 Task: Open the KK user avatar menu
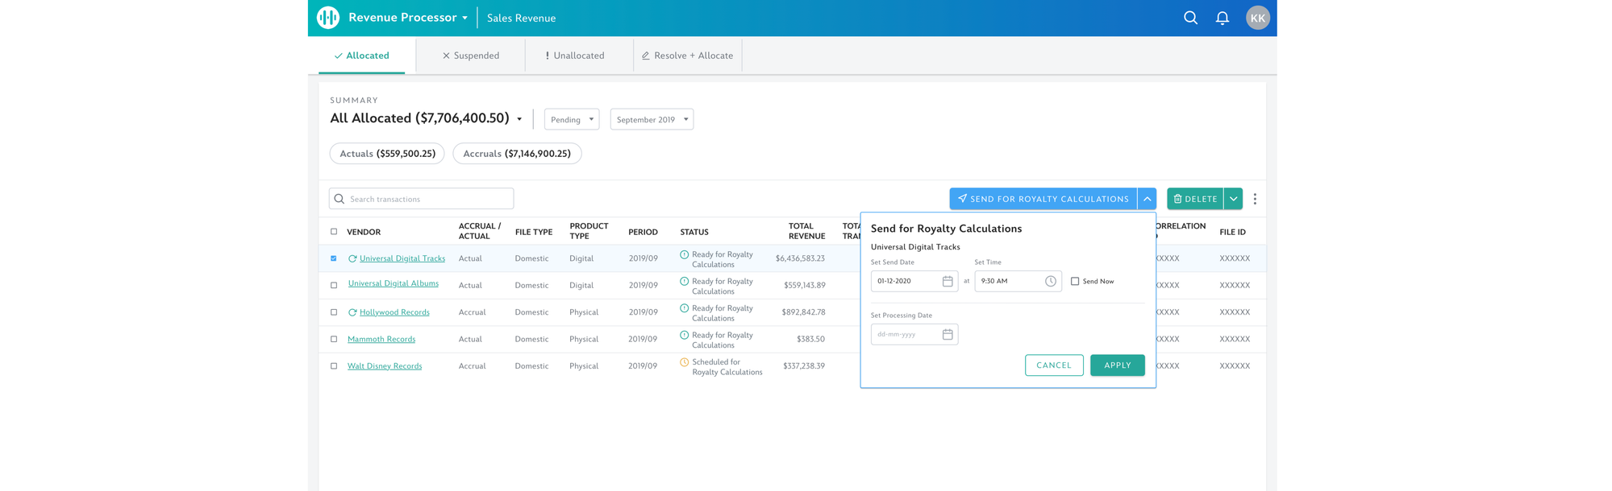pos(1258,18)
